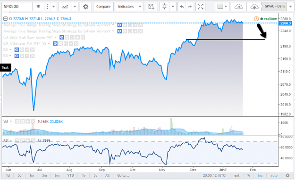This screenshot has height=180, width=295.
Task: Expand the lightbulb ideas dropdown arrow
Action: pos(173,7)
